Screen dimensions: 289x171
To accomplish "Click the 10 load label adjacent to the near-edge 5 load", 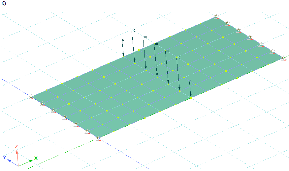I will point(178,58).
